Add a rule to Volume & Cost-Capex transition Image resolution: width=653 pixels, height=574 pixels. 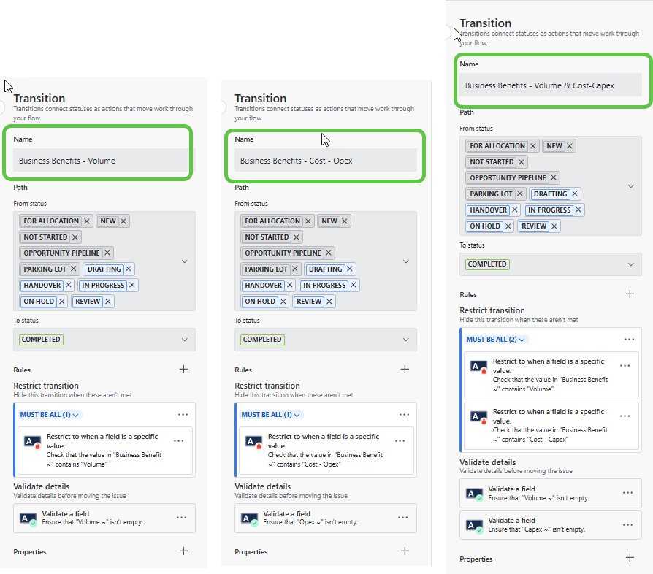(630, 294)
